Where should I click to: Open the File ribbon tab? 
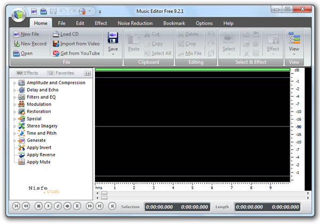point(62,23)
